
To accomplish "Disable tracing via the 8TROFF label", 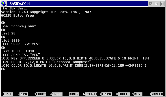I will (x=123, y=94).
